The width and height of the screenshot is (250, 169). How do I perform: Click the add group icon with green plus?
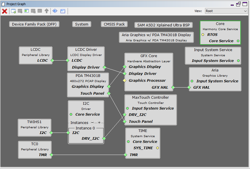(x=13, y=11)
